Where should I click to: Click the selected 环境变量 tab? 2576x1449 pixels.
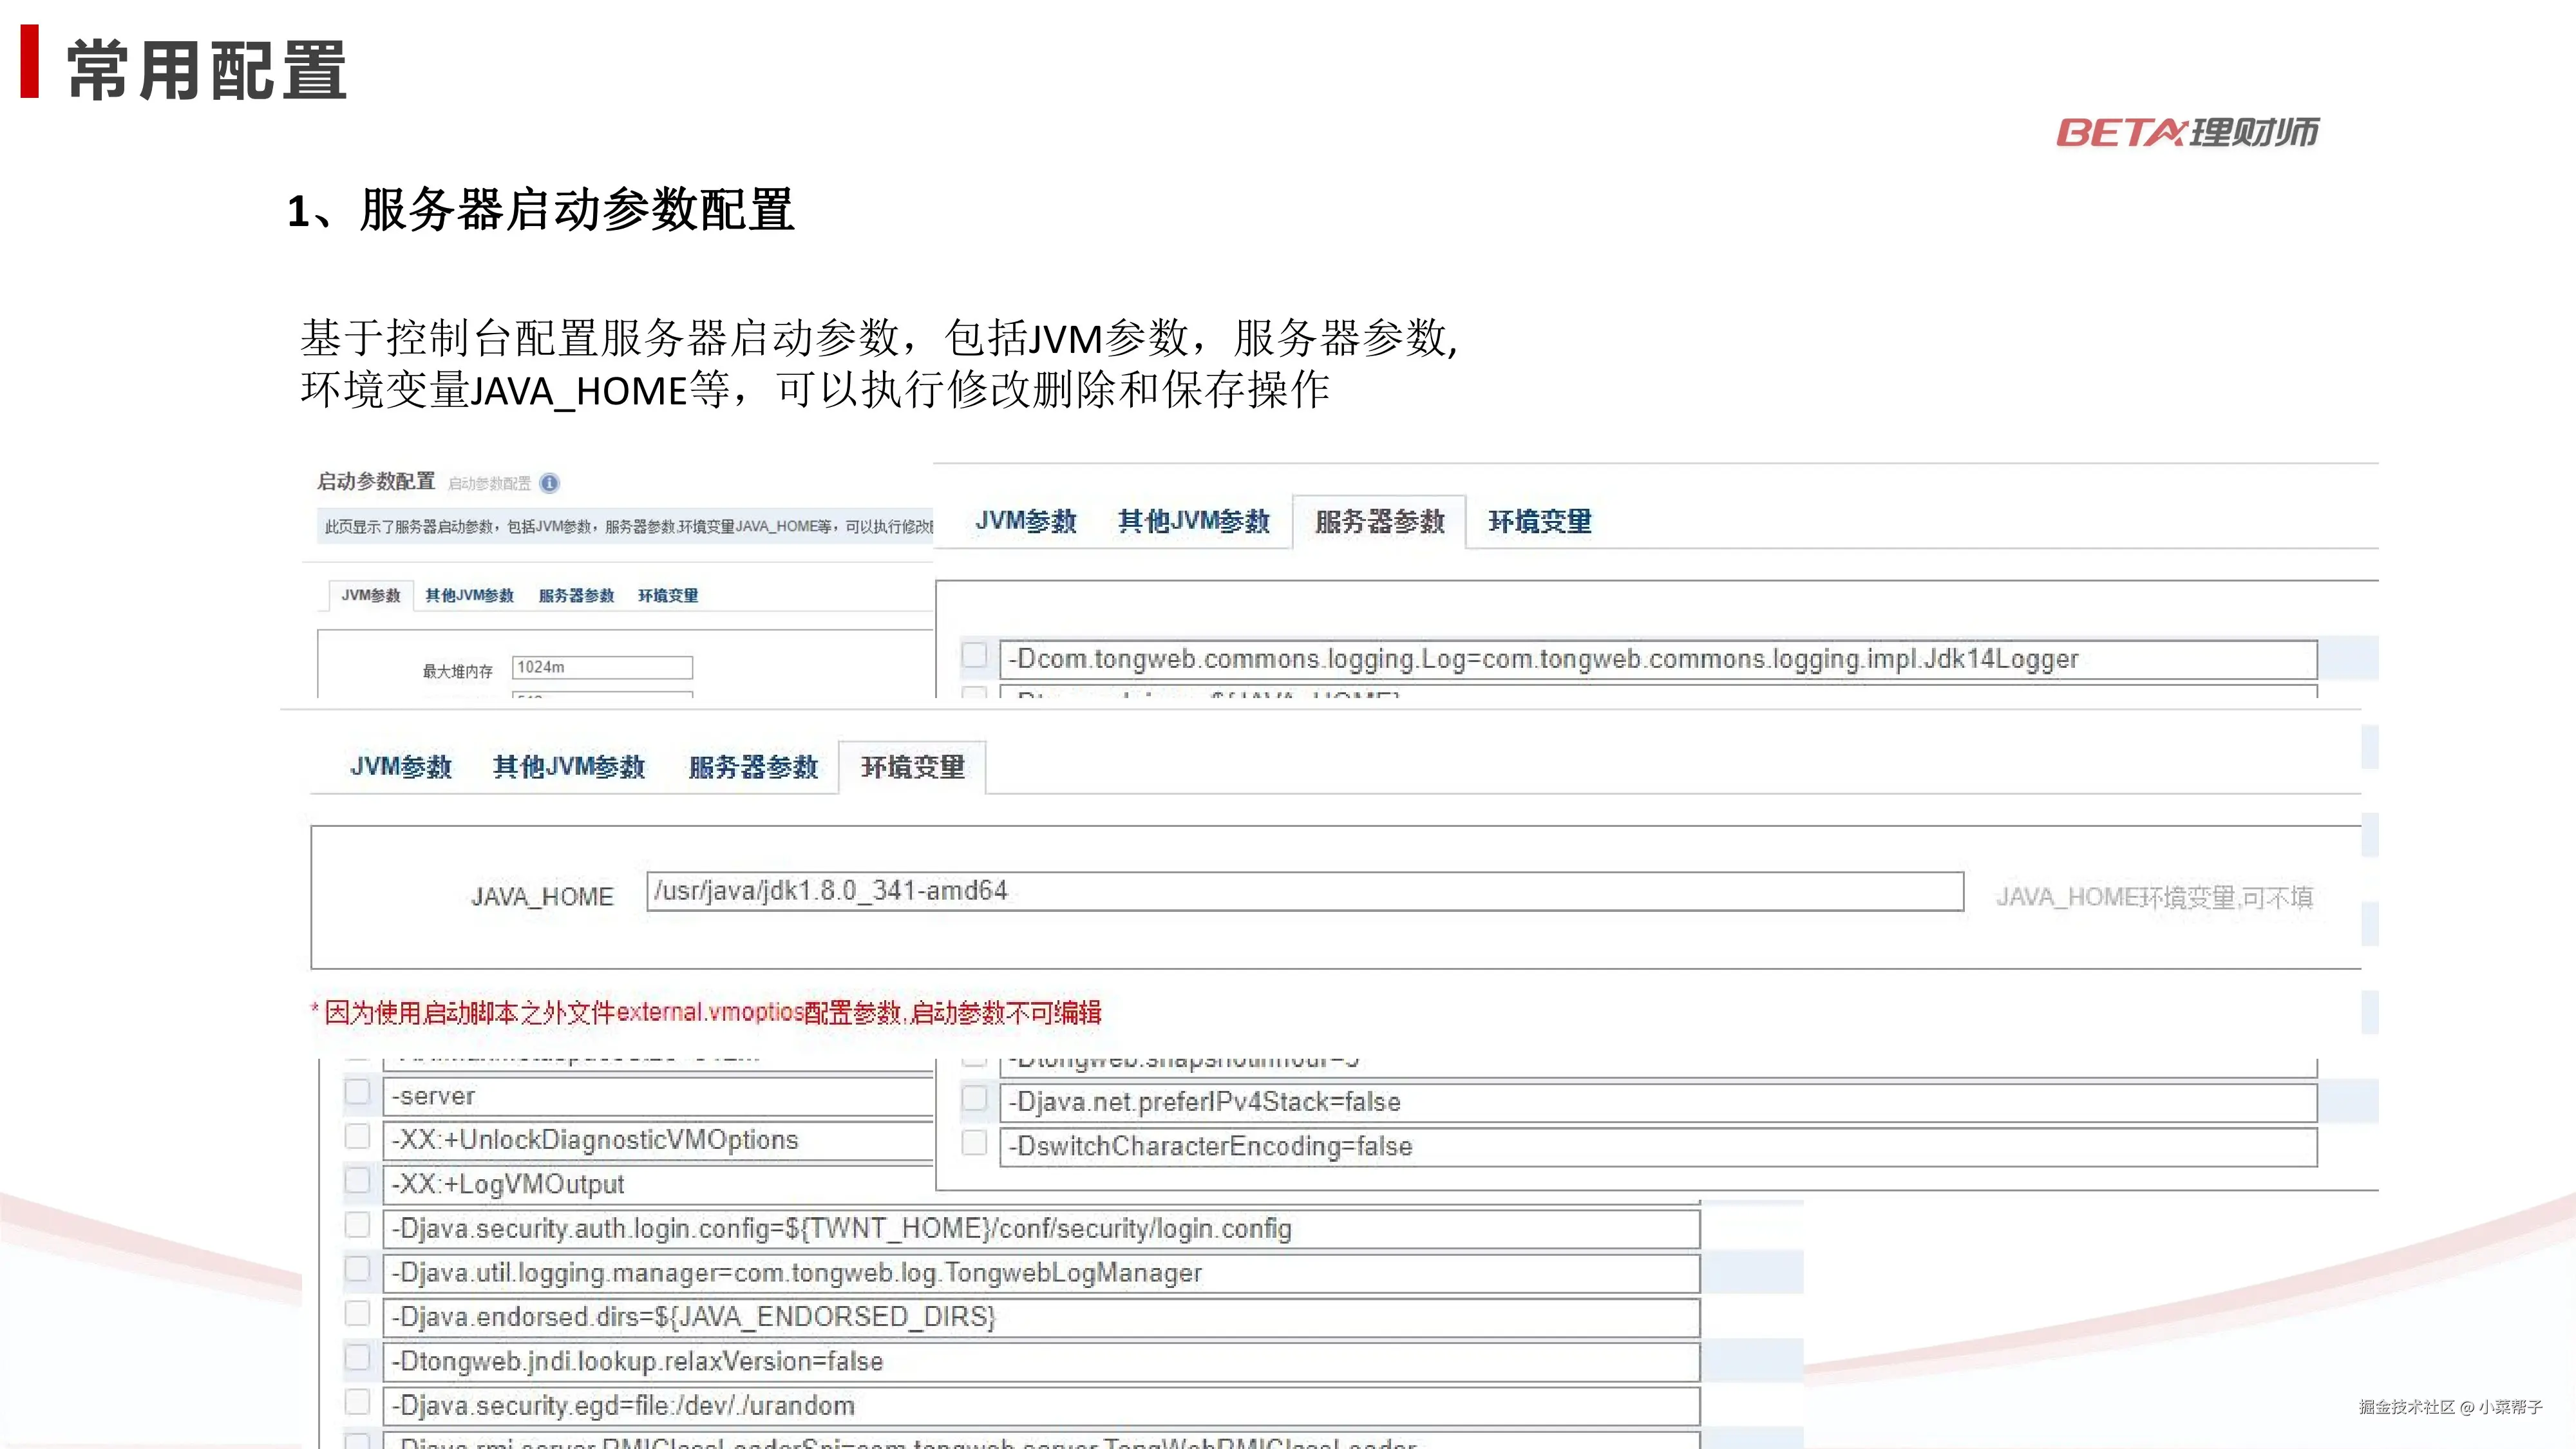click(x=912, y=767)
